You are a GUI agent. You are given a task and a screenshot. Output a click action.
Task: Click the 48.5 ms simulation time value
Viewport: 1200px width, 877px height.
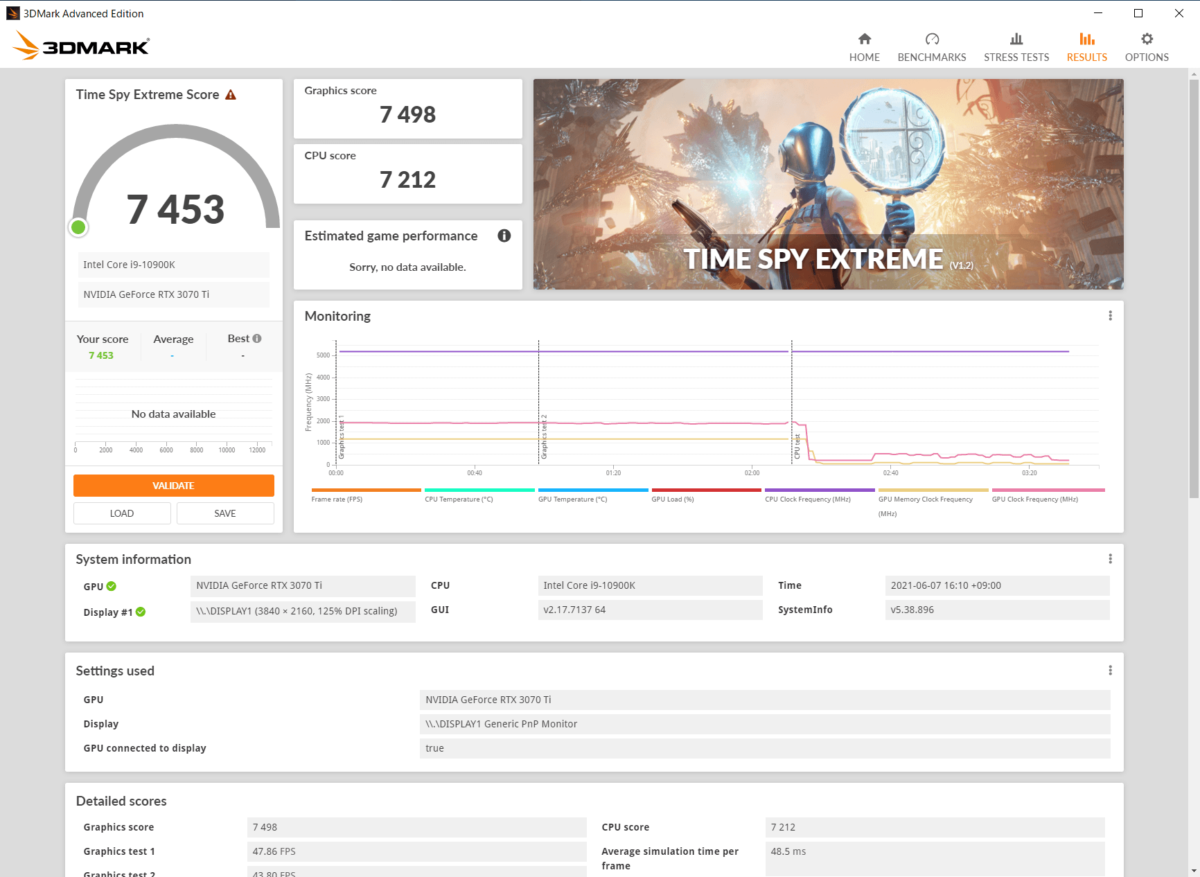tap(935, 859)
